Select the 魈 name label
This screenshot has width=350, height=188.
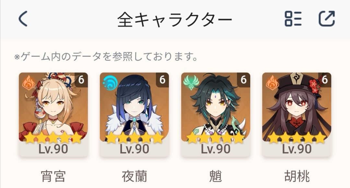click(216, 176)
